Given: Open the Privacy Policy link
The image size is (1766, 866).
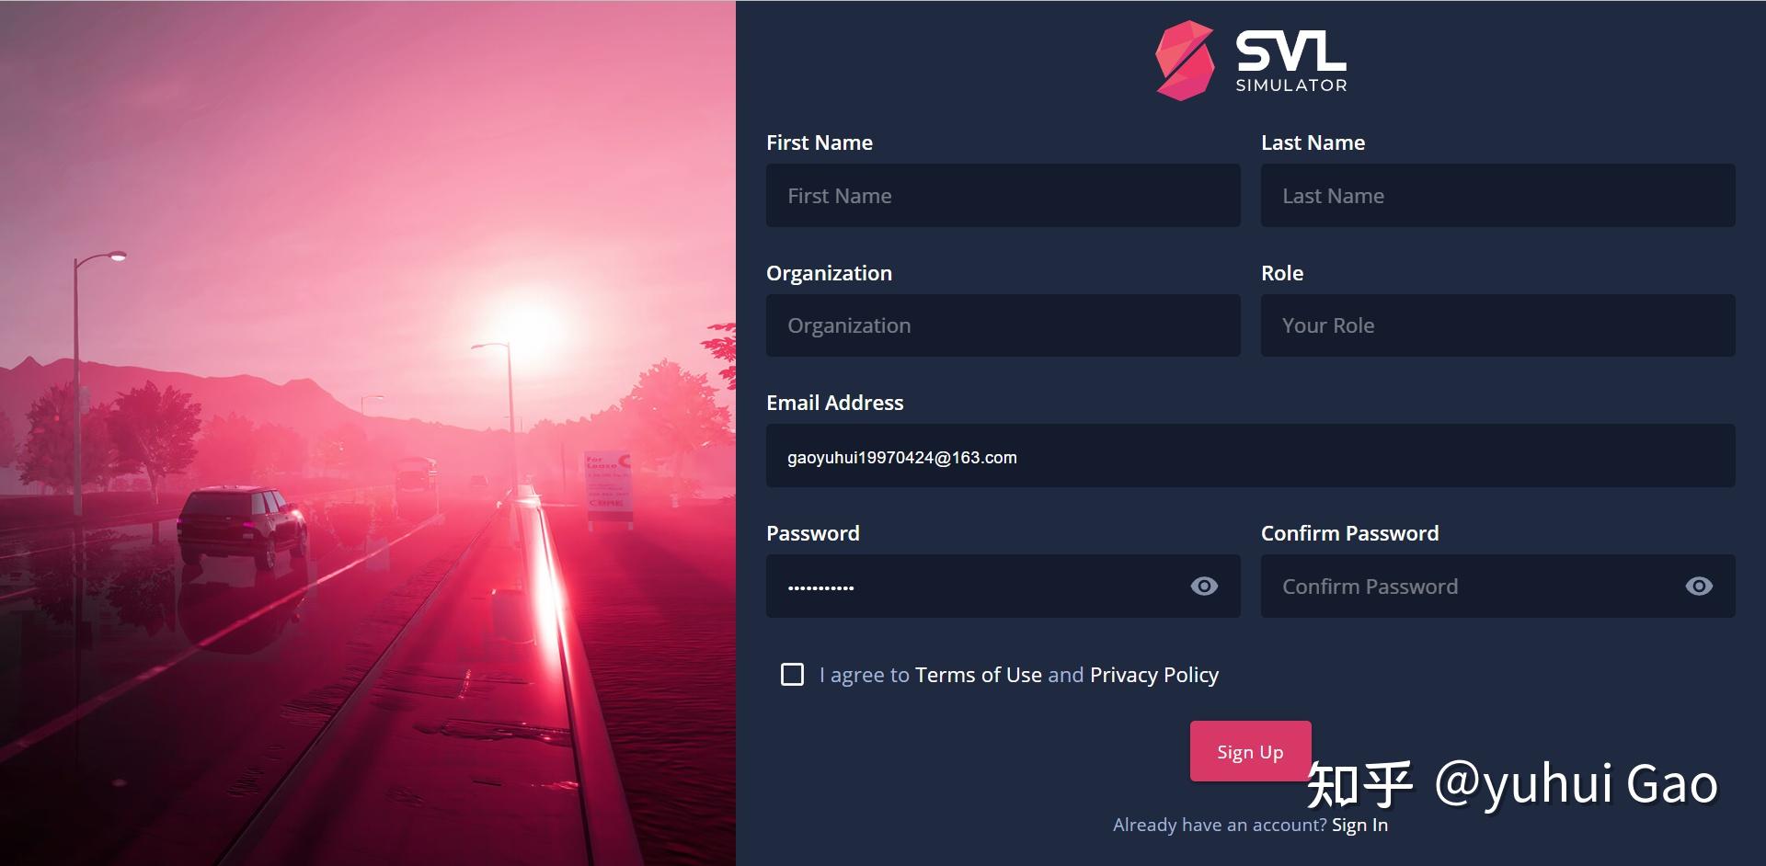Looking at the screenshot, I should (x=1154, y=675).
